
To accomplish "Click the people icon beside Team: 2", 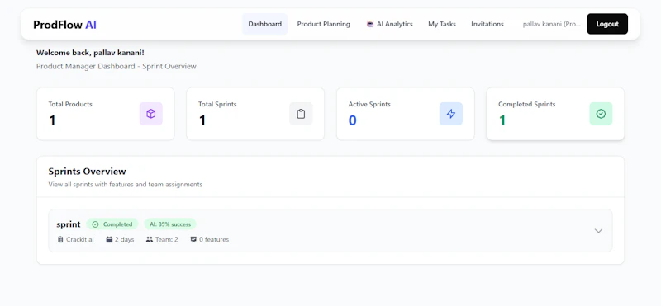I will [x=150, y=239].
